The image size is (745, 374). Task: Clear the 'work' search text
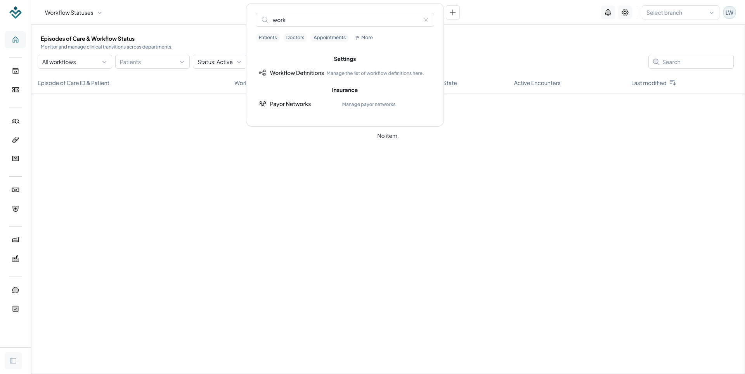point(426,20)
